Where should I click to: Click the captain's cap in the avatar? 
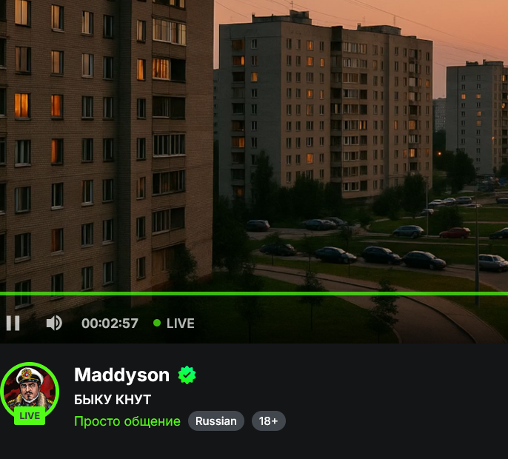point(30,376)
